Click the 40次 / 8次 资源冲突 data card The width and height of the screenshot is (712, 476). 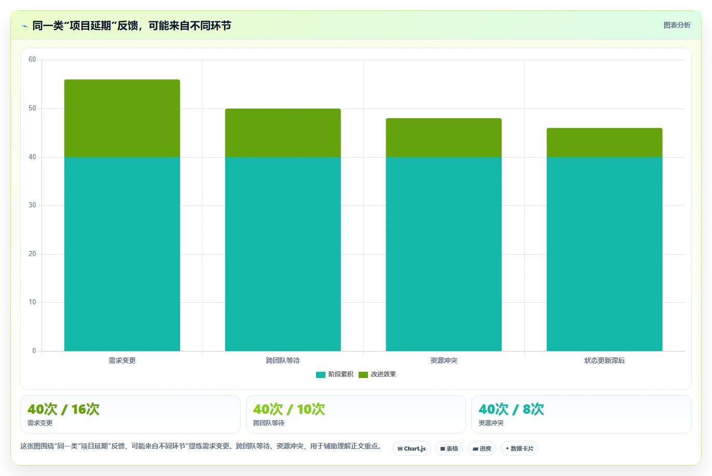pyautogui.click(x=581, y=414)
